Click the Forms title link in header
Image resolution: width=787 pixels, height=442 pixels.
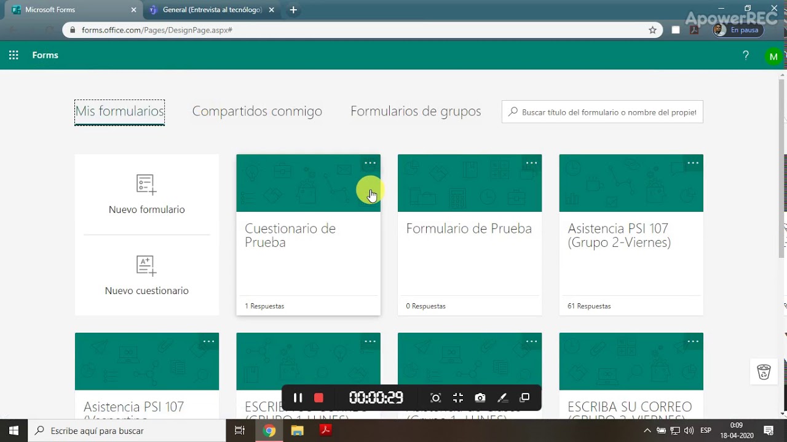click(x=45, y=55)
